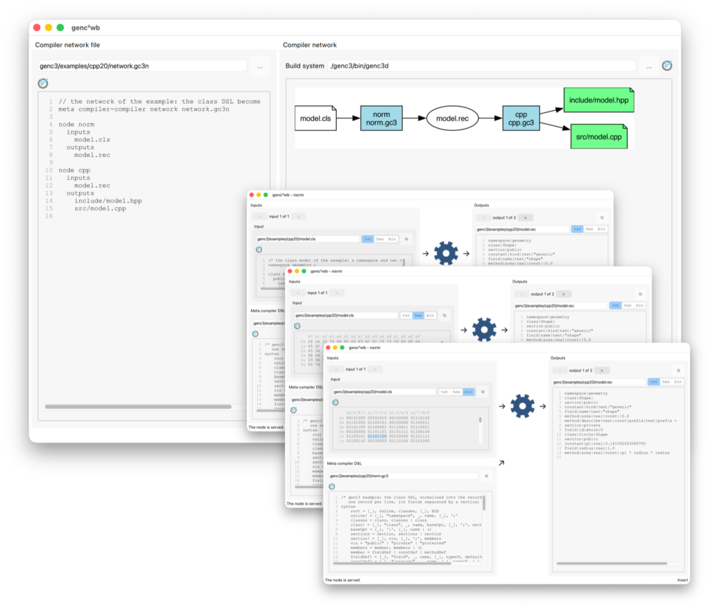The image size is (710, 612).
Task: Run the gear compile icon in the txt-view norm window
Action: (446, 253)
